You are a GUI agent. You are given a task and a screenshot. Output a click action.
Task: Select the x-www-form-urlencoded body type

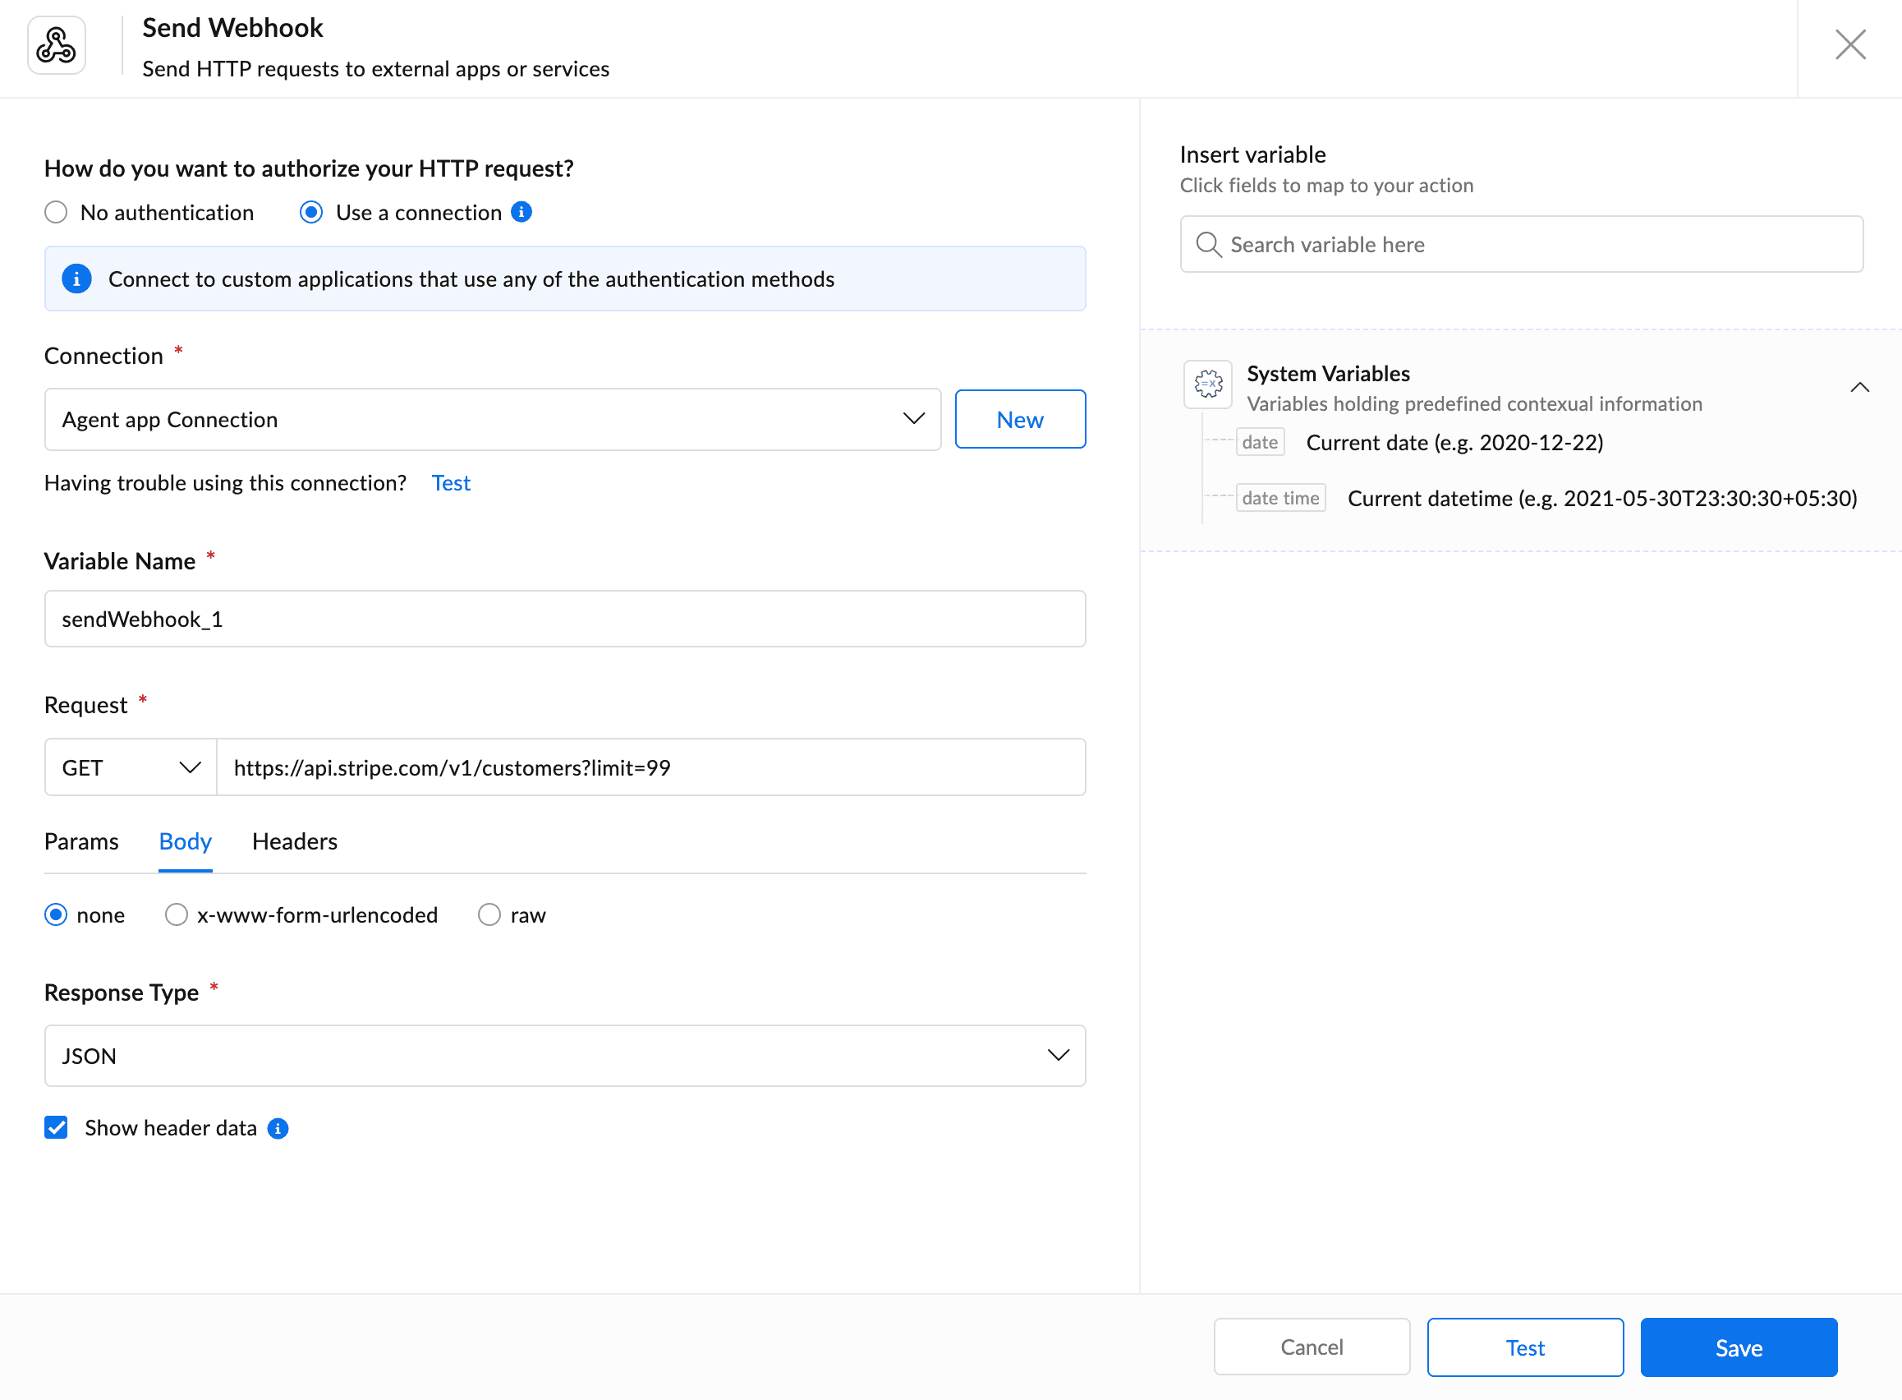176,914
